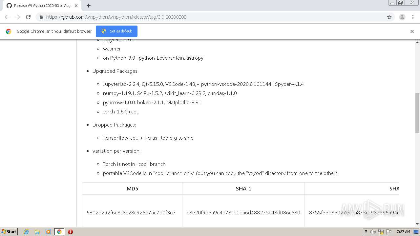Click the address bar URL
The height and width of the screenshot is (236, 420).
coord(116,17)
